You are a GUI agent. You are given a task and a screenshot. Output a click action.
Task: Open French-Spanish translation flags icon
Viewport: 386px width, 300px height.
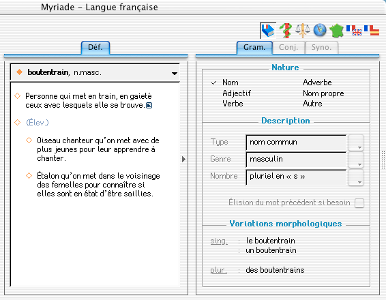(372, 31)
